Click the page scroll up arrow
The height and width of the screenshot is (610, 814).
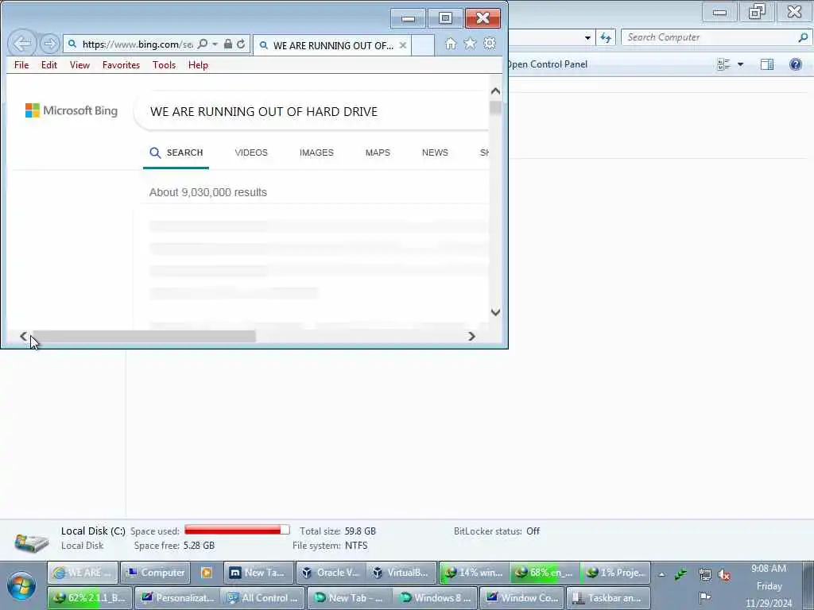(x=495, y=91)
